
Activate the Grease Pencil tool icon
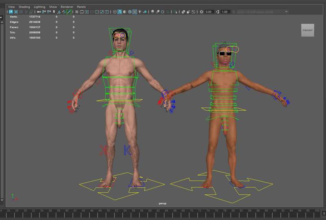[x=69, y=12]
